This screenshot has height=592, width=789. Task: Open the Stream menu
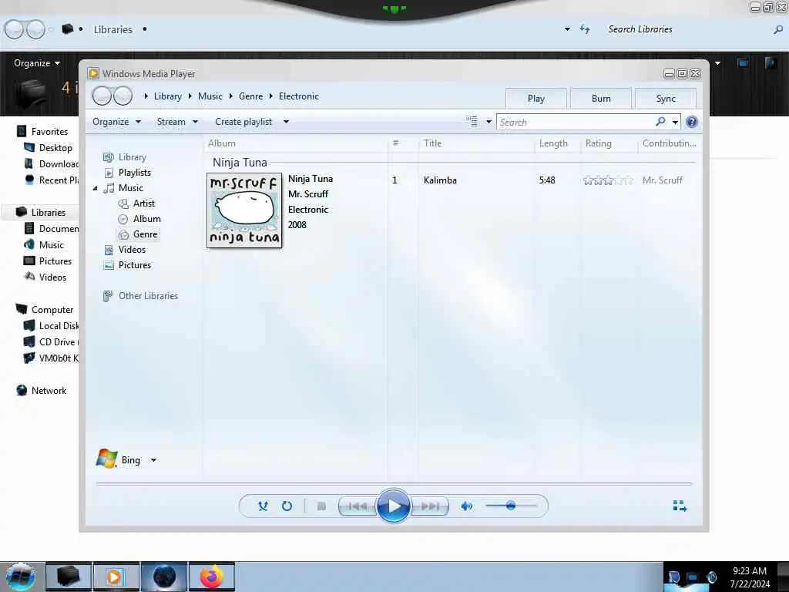[x=177, y=122]
